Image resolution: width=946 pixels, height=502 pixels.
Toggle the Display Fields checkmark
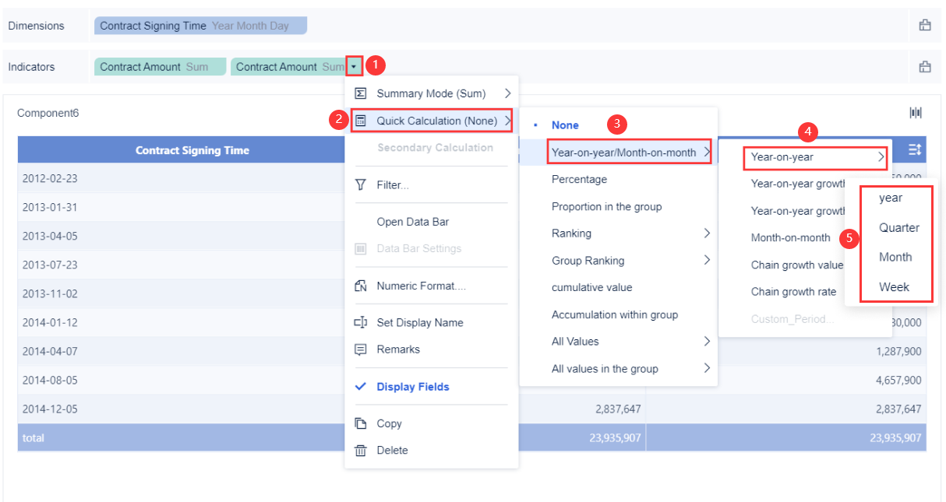[361, 387]
